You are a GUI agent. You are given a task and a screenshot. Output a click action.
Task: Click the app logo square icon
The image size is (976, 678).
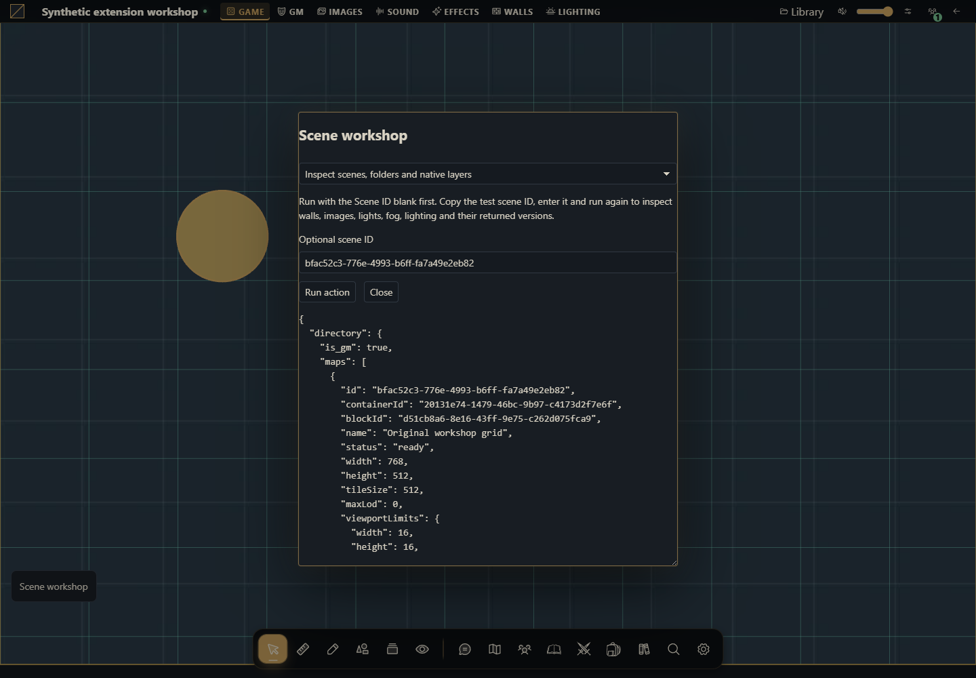point(18,12)
